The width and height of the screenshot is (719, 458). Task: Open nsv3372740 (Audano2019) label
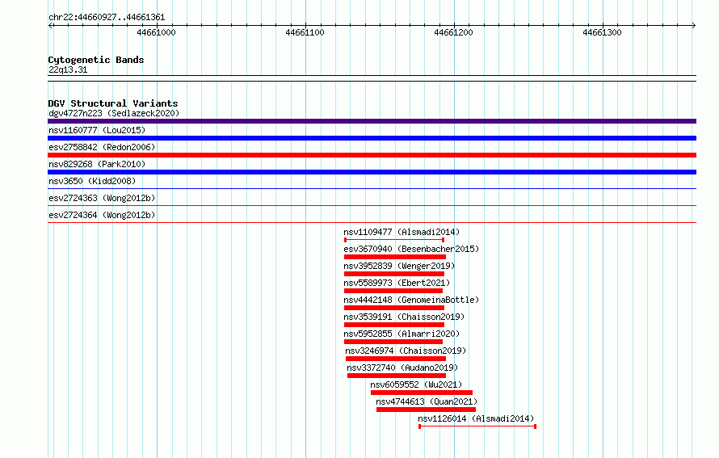point(402,368)
